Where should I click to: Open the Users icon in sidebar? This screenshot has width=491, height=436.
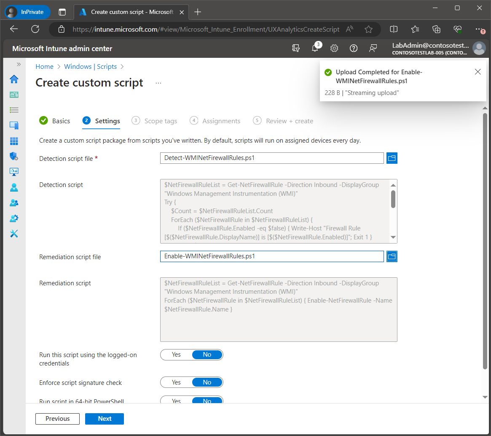pyautogui.click(x=14, y=187)
